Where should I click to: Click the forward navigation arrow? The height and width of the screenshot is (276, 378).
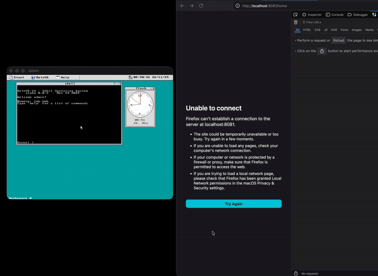coord(191,6)
